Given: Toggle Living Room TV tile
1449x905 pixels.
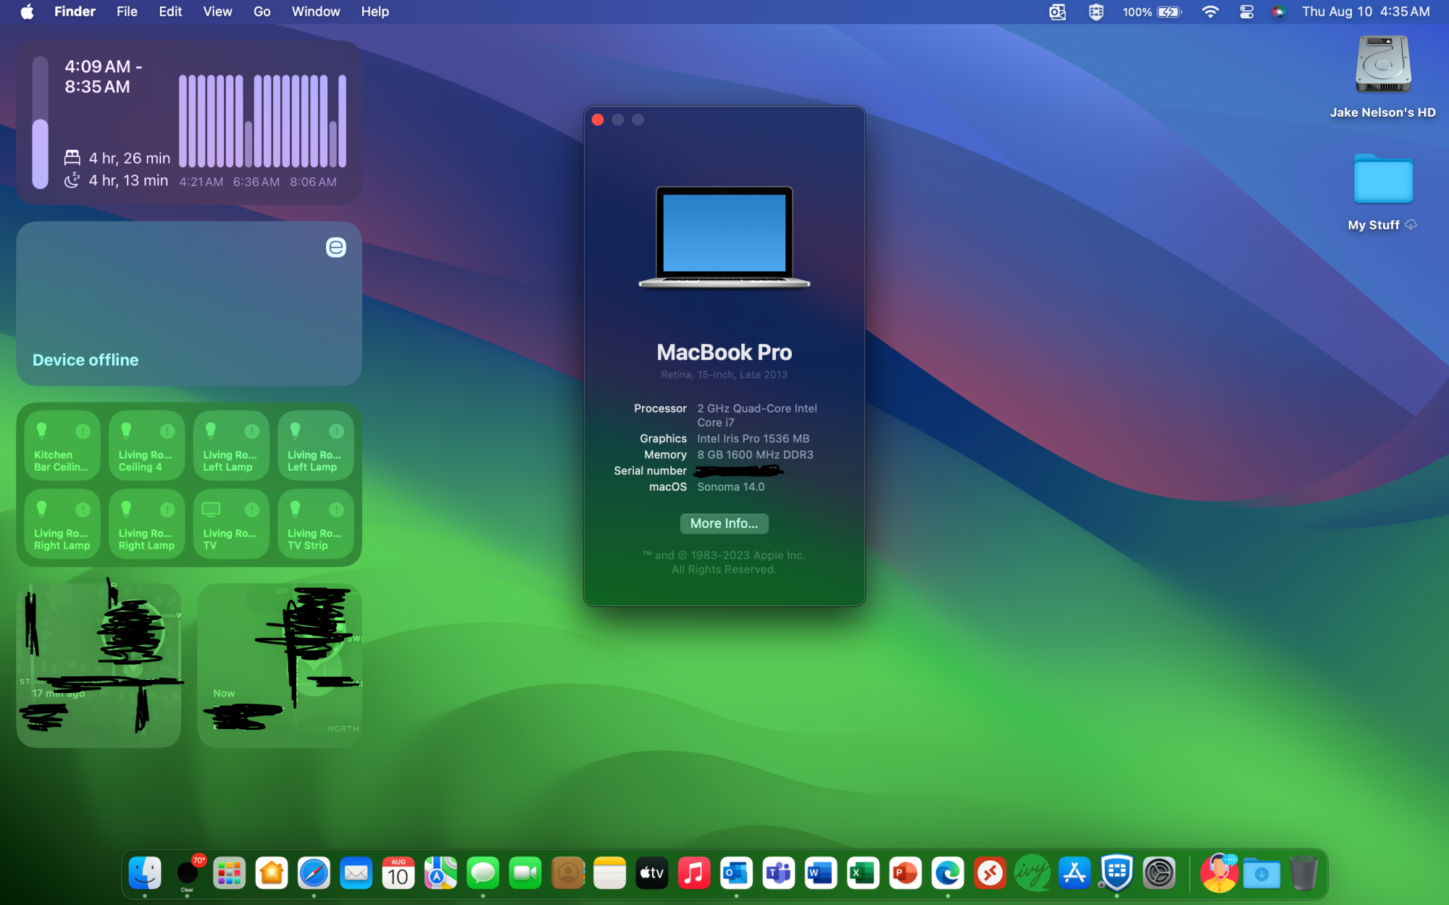Looking at the screenshot, I should [231, 524].
